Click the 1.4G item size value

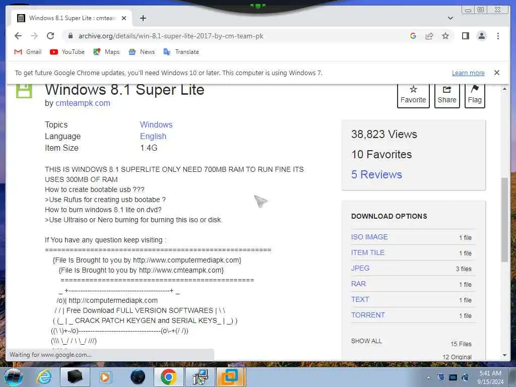pos(149,148)
